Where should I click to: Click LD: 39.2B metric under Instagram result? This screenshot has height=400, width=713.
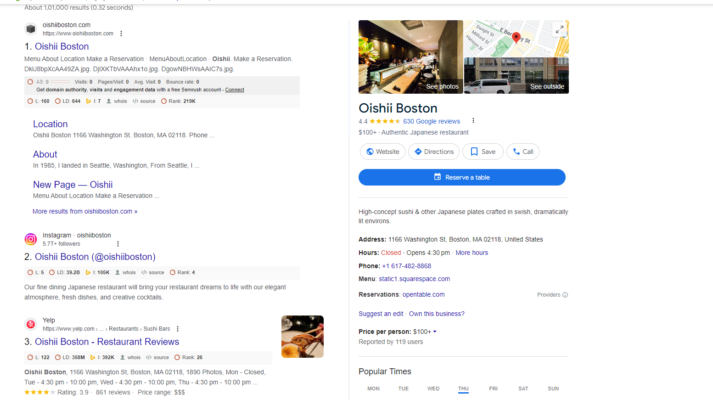65,272
